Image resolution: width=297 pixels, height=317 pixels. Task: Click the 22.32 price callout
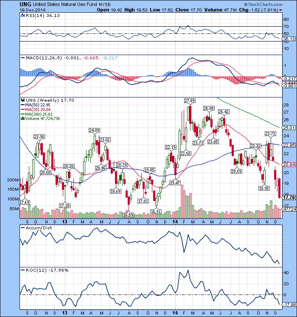pos(255,146)
